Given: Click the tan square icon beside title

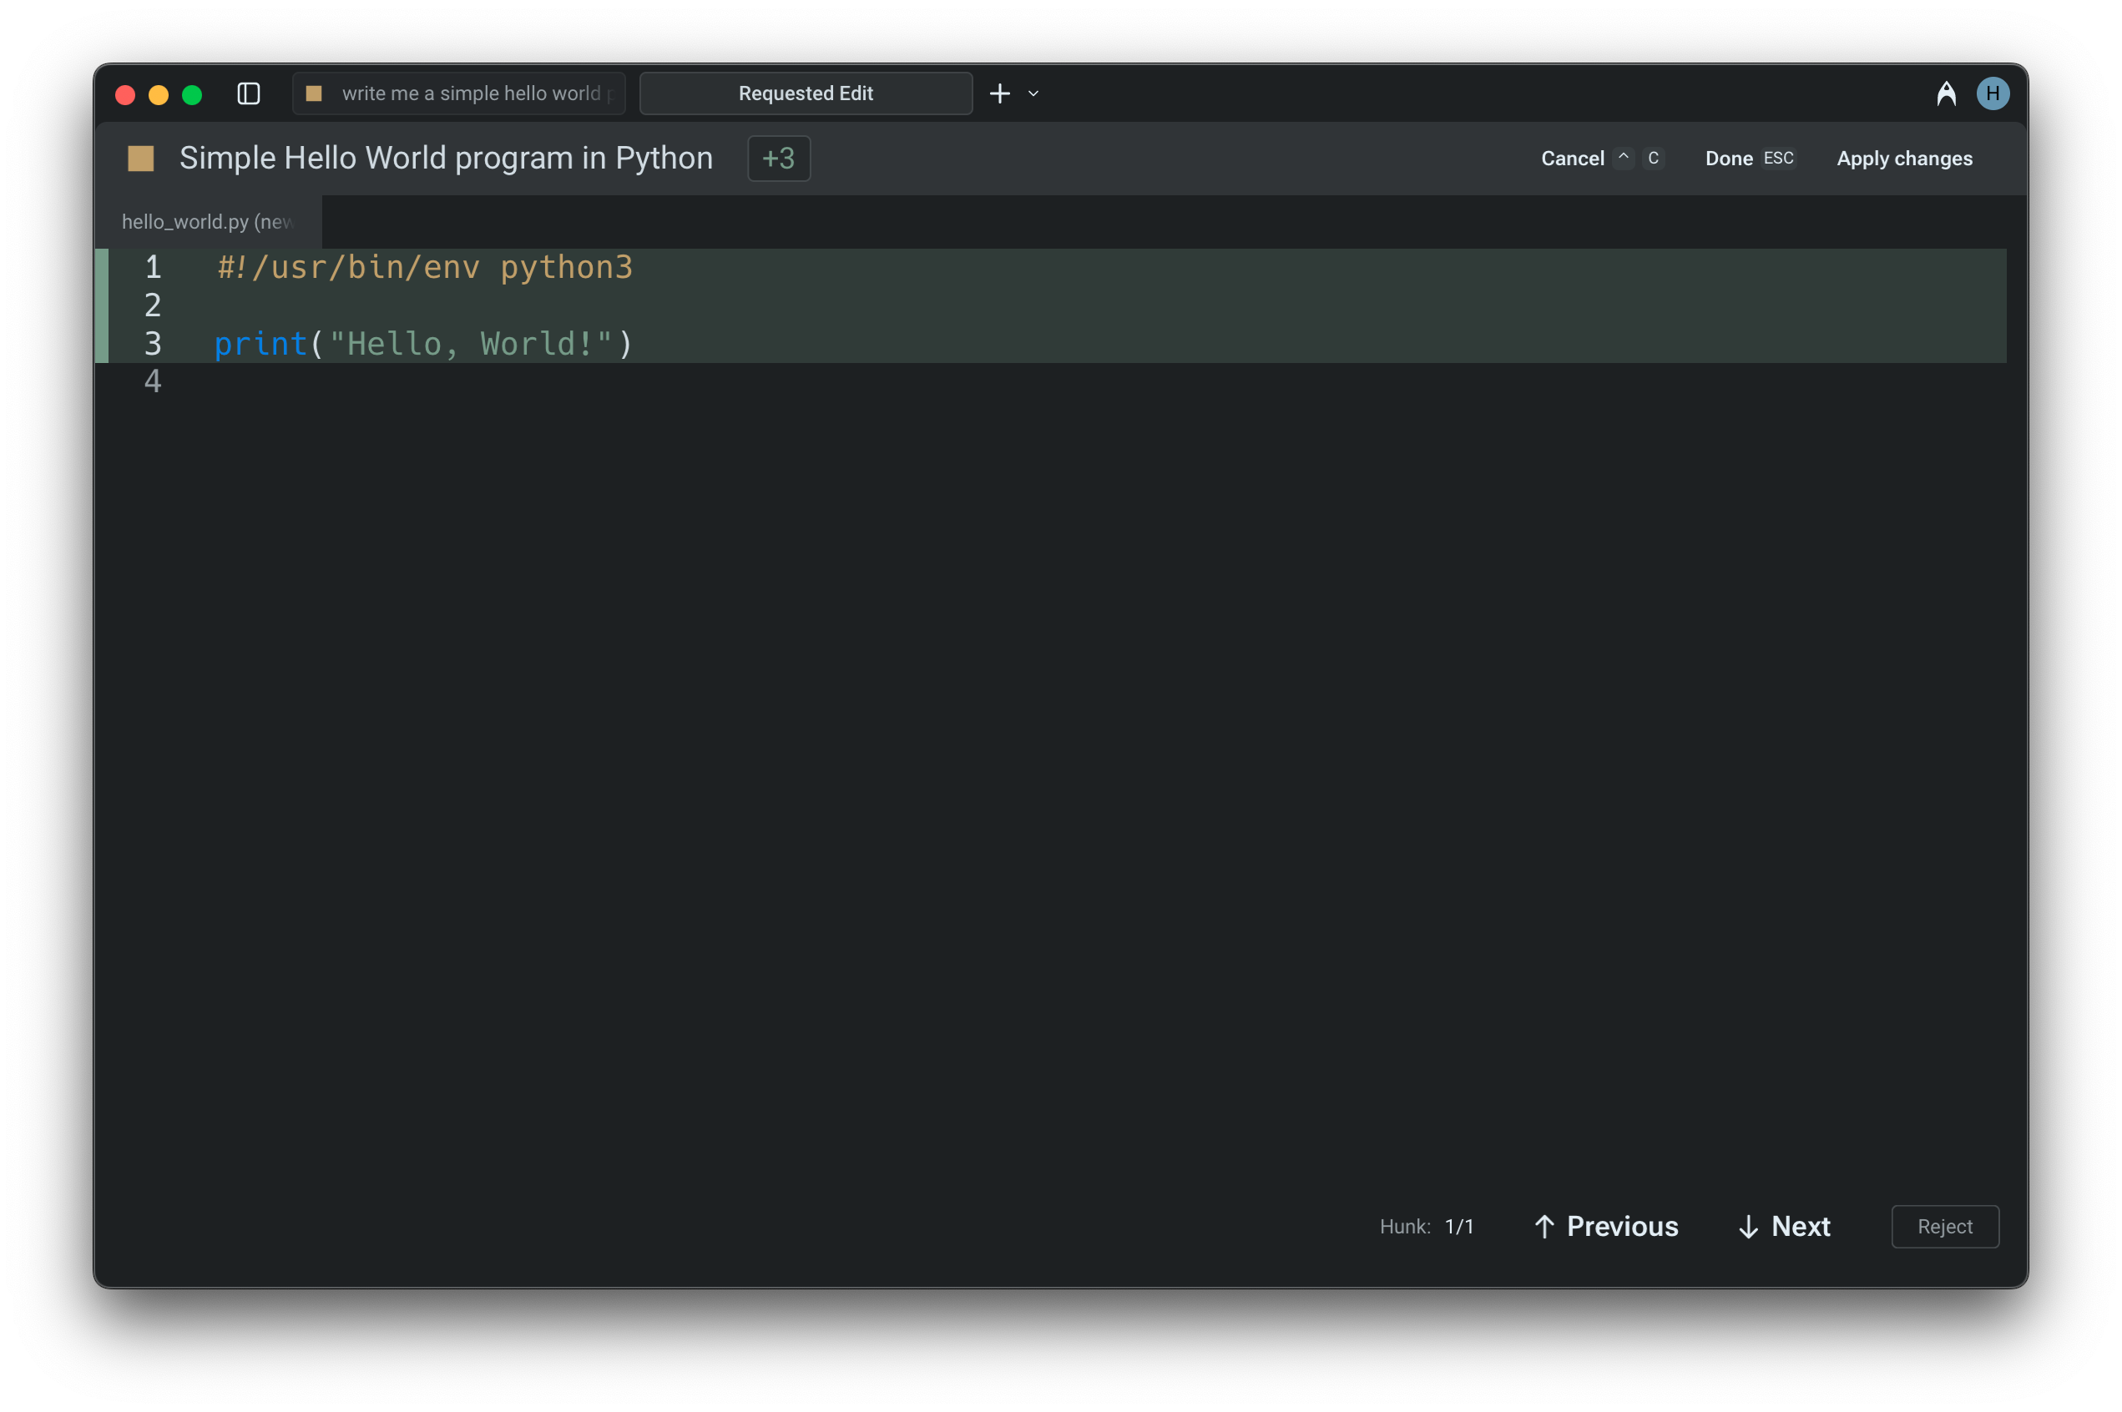Looking at the screenshot, I should point(140,159).
